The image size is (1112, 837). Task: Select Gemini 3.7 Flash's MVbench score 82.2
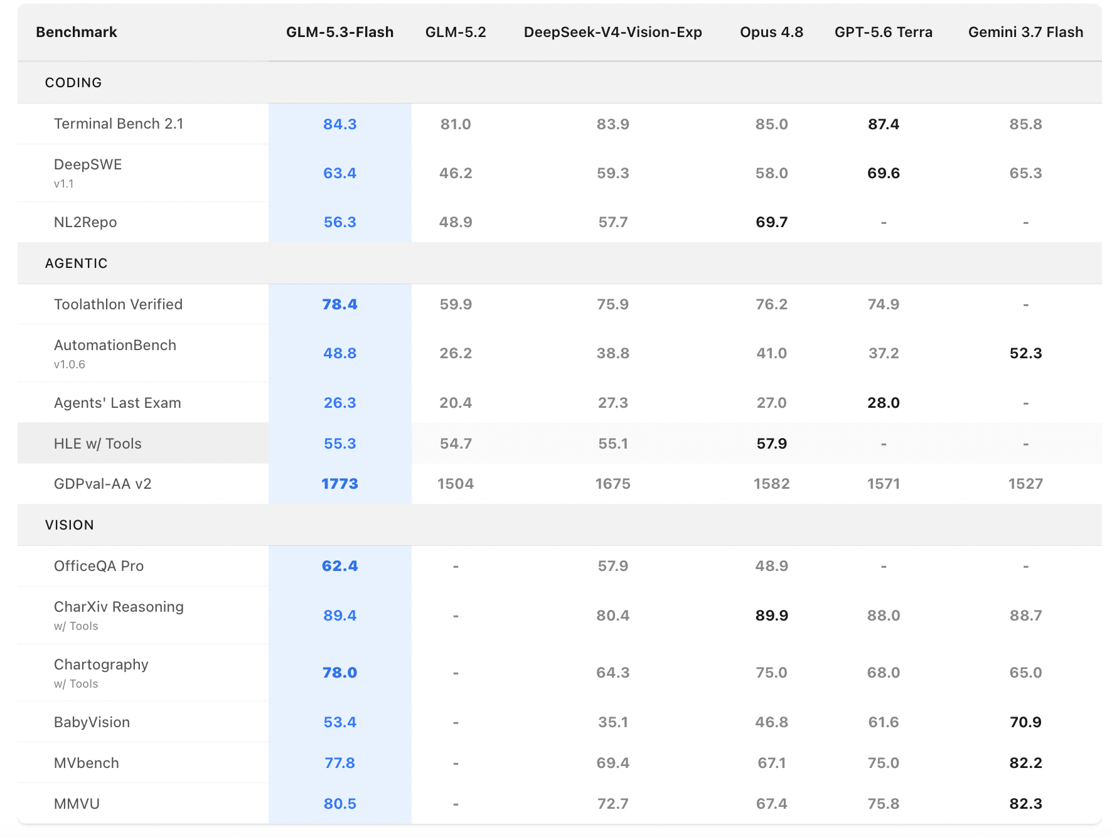click(1025, 763)
